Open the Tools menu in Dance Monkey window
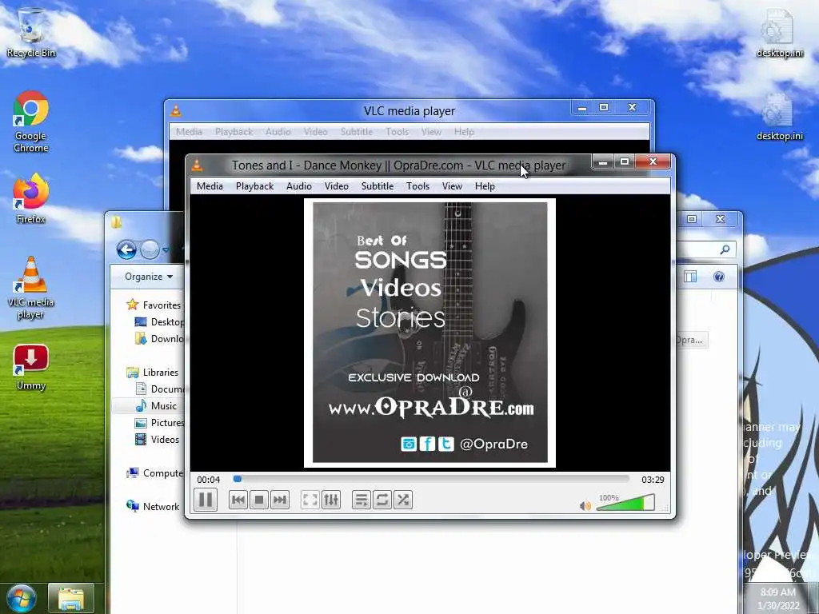The width and height of the screenshot is (819, 614). click(x=417, y=185)
